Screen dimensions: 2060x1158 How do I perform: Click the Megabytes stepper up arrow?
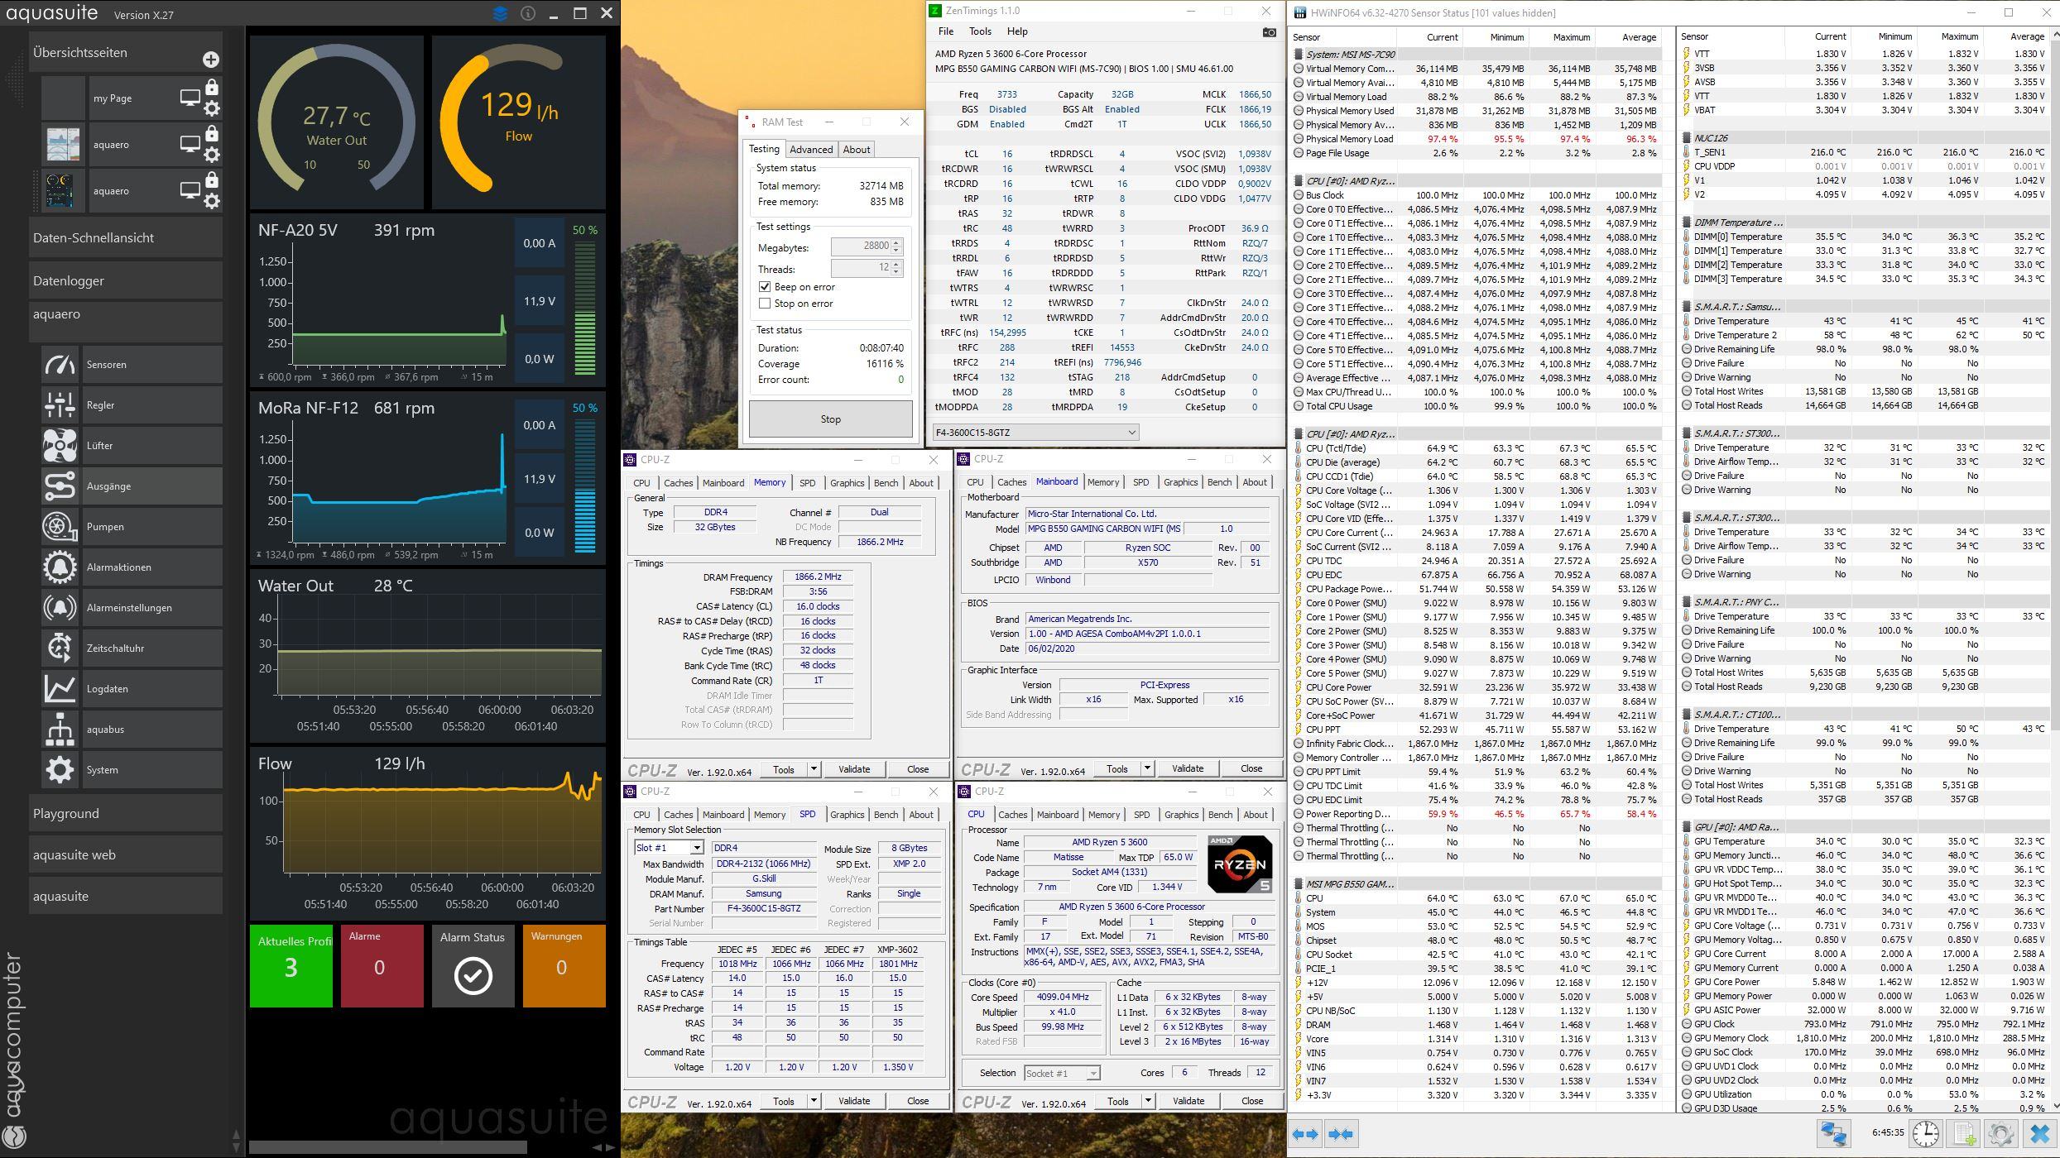coord(896,242)
